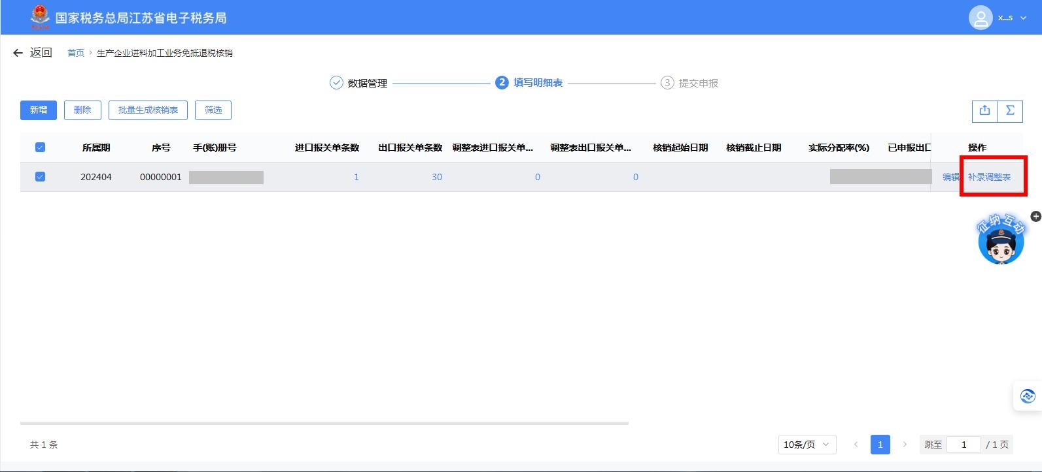Click the 补录调整表 link

click(x=989, y=177)
